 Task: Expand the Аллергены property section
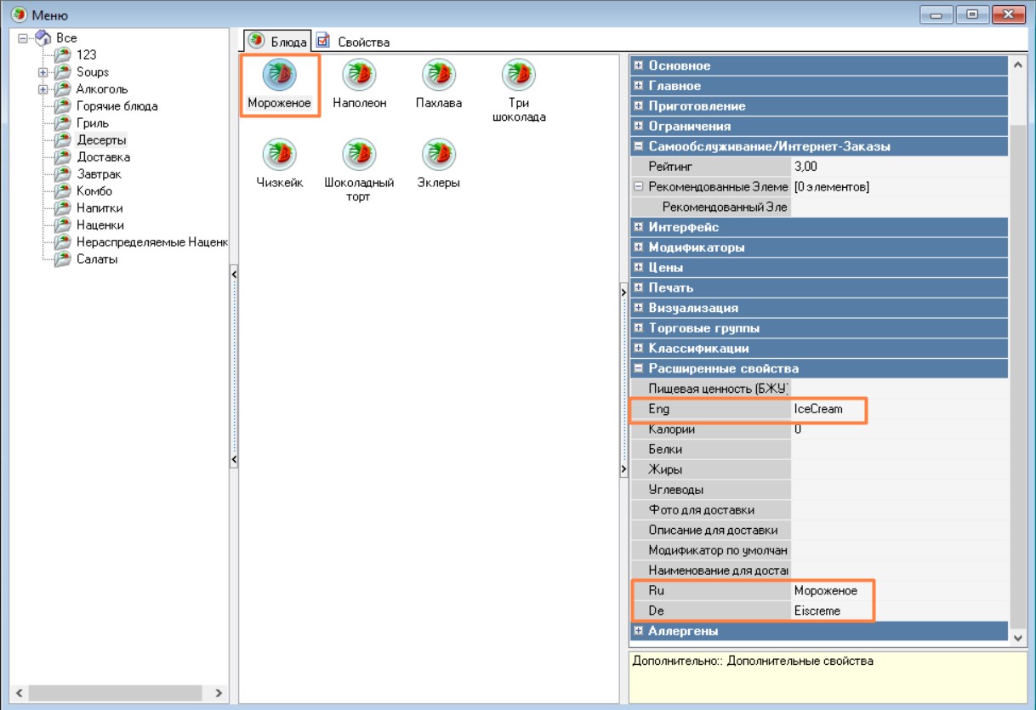click(639, 631)
